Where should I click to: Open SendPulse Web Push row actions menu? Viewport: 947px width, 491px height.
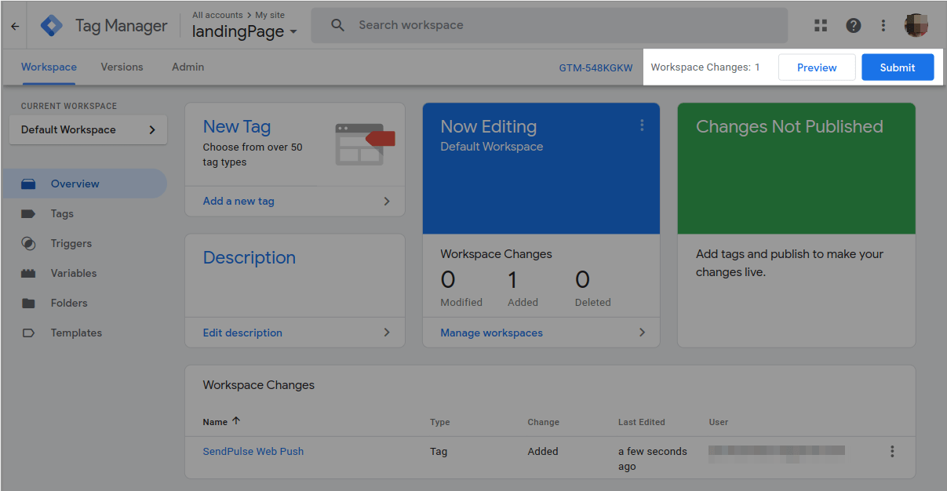(x=892, y=452)
